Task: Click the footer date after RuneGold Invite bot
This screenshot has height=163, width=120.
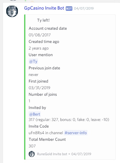Action: pyautogui.click(x=81, y=154)
